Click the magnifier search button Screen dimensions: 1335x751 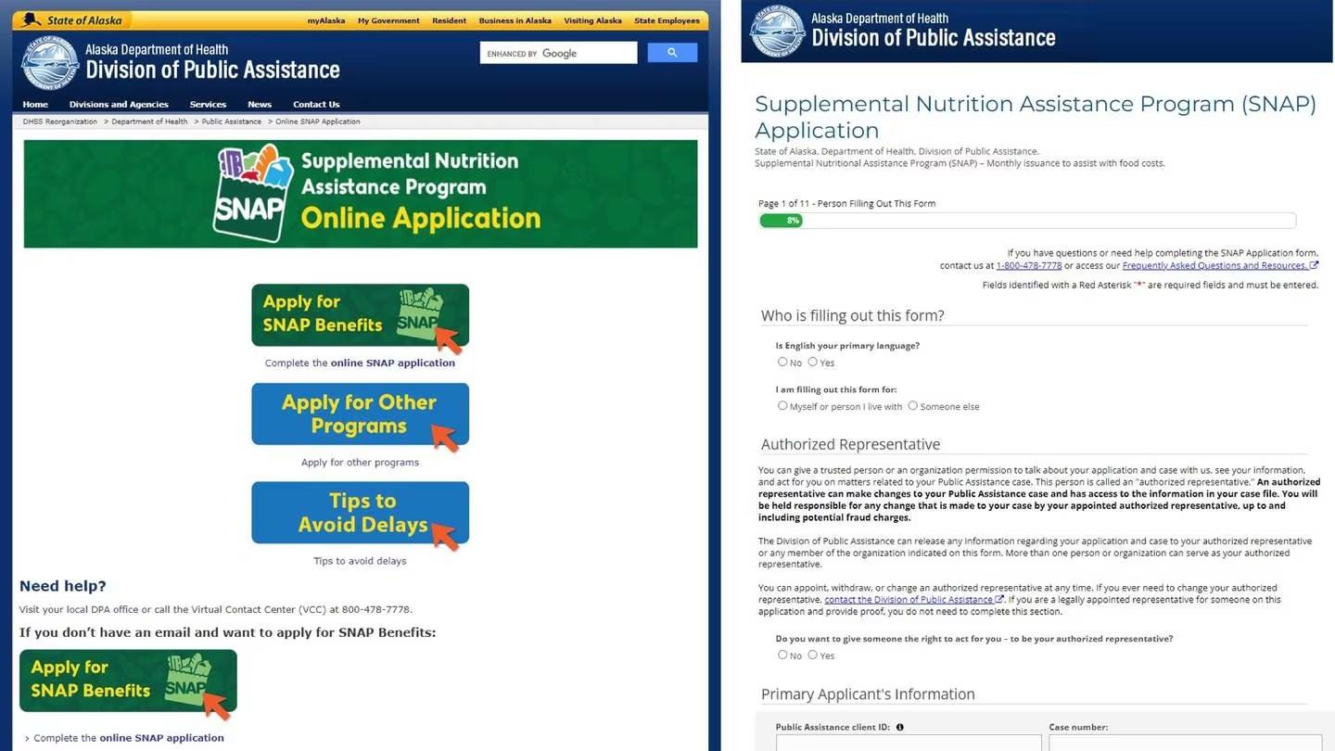point(672,53)
